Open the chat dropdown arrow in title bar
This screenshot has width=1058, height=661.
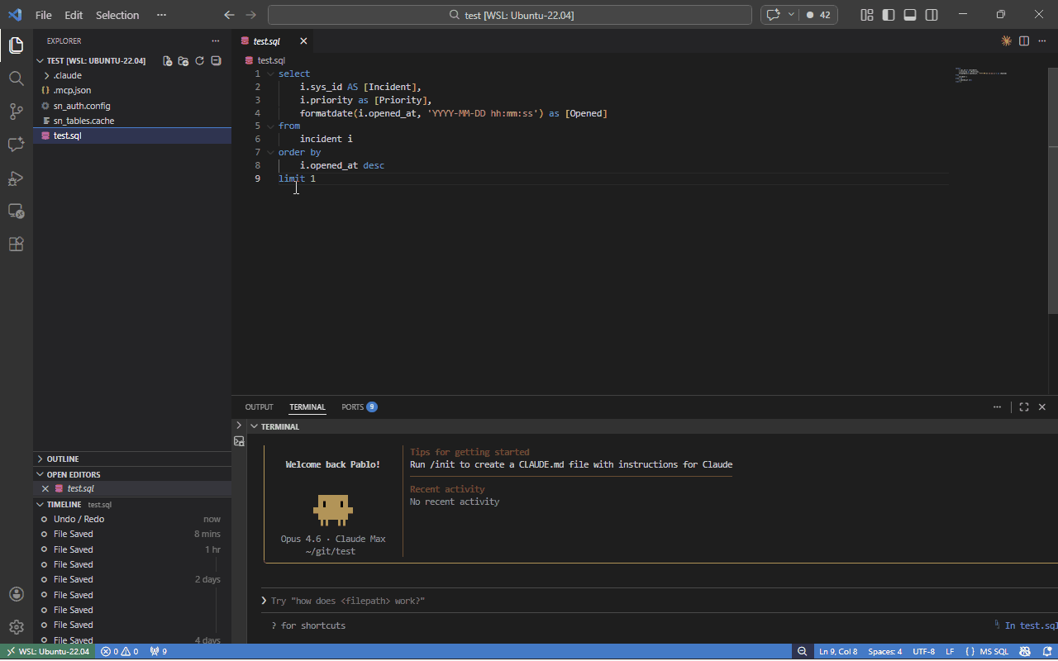(791, 15)
